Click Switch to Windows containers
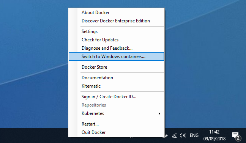The width and height of the screenshot is (246, 143). (x=116, y=57)
